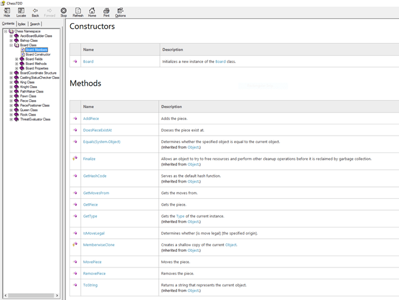The image size is (399, 300).
Task: Collapse the Board Class node
Action: coord(11,45)
